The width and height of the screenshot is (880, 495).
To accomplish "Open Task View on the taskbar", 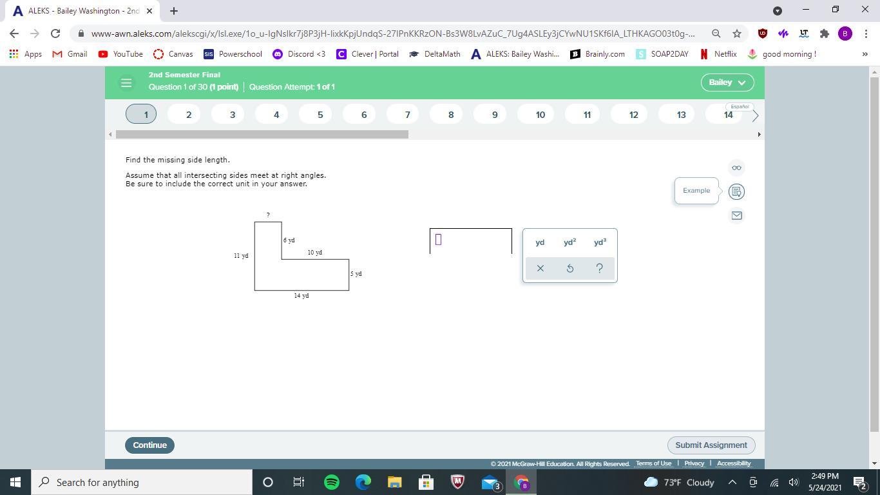I will (x=299, y=482).
